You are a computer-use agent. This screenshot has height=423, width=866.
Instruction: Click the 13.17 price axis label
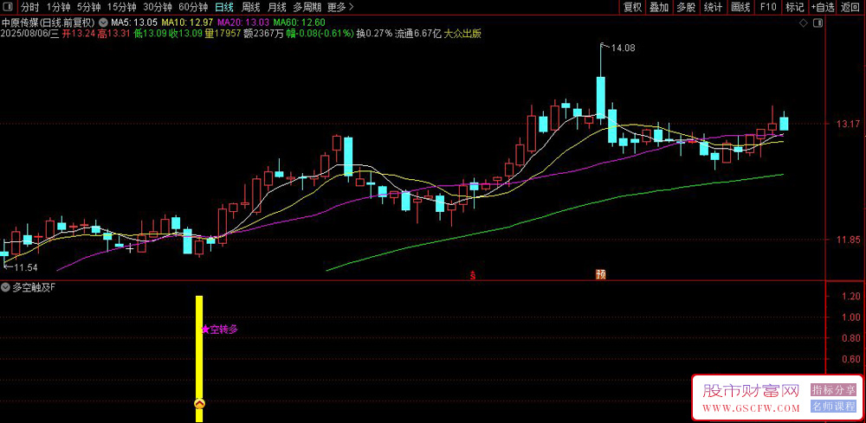(x=847, y=124)
